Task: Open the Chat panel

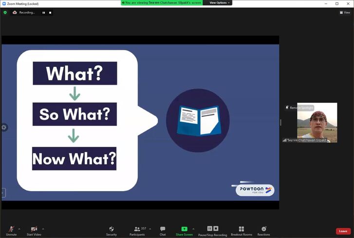Action: pos(163,229)
